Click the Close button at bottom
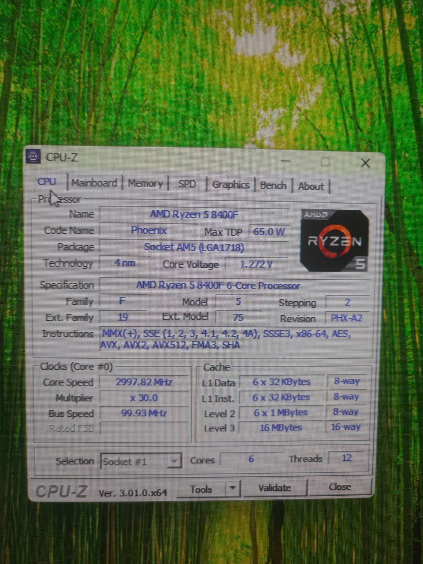 pos(340,486)
